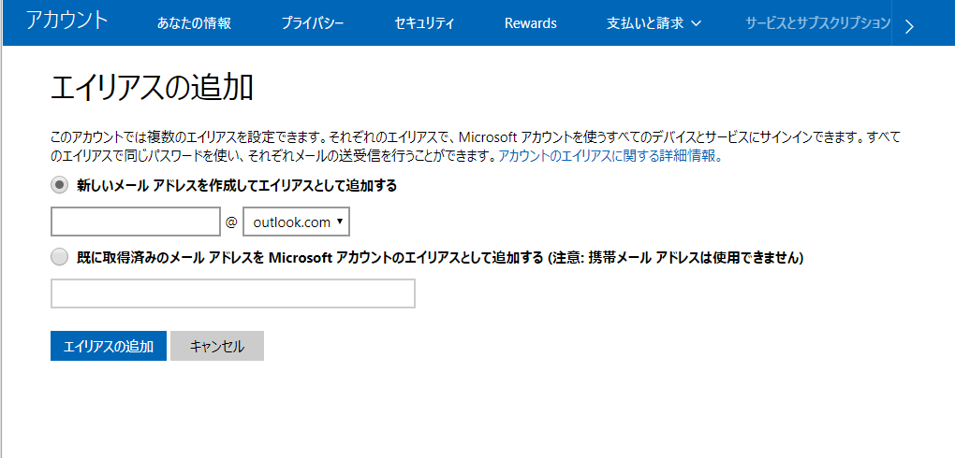The image size is (955, 458).
Task: Go to the Rewards tab
Action: 531,23
